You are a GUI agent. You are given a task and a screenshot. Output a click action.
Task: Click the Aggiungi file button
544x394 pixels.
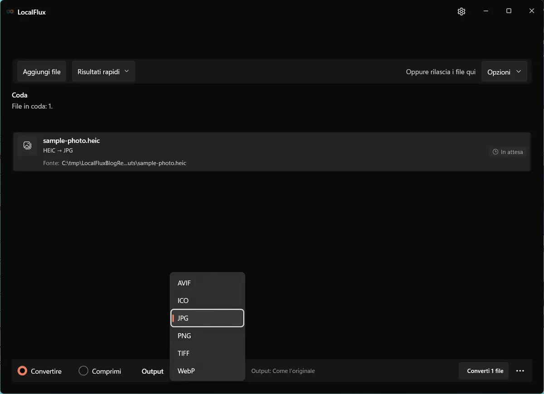tap(42, 72)
